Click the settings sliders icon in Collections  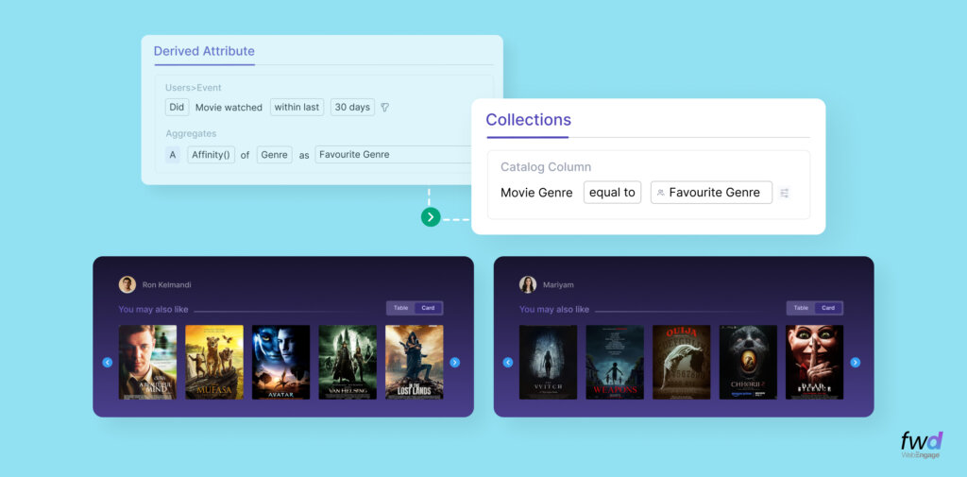tap(785, 193)
